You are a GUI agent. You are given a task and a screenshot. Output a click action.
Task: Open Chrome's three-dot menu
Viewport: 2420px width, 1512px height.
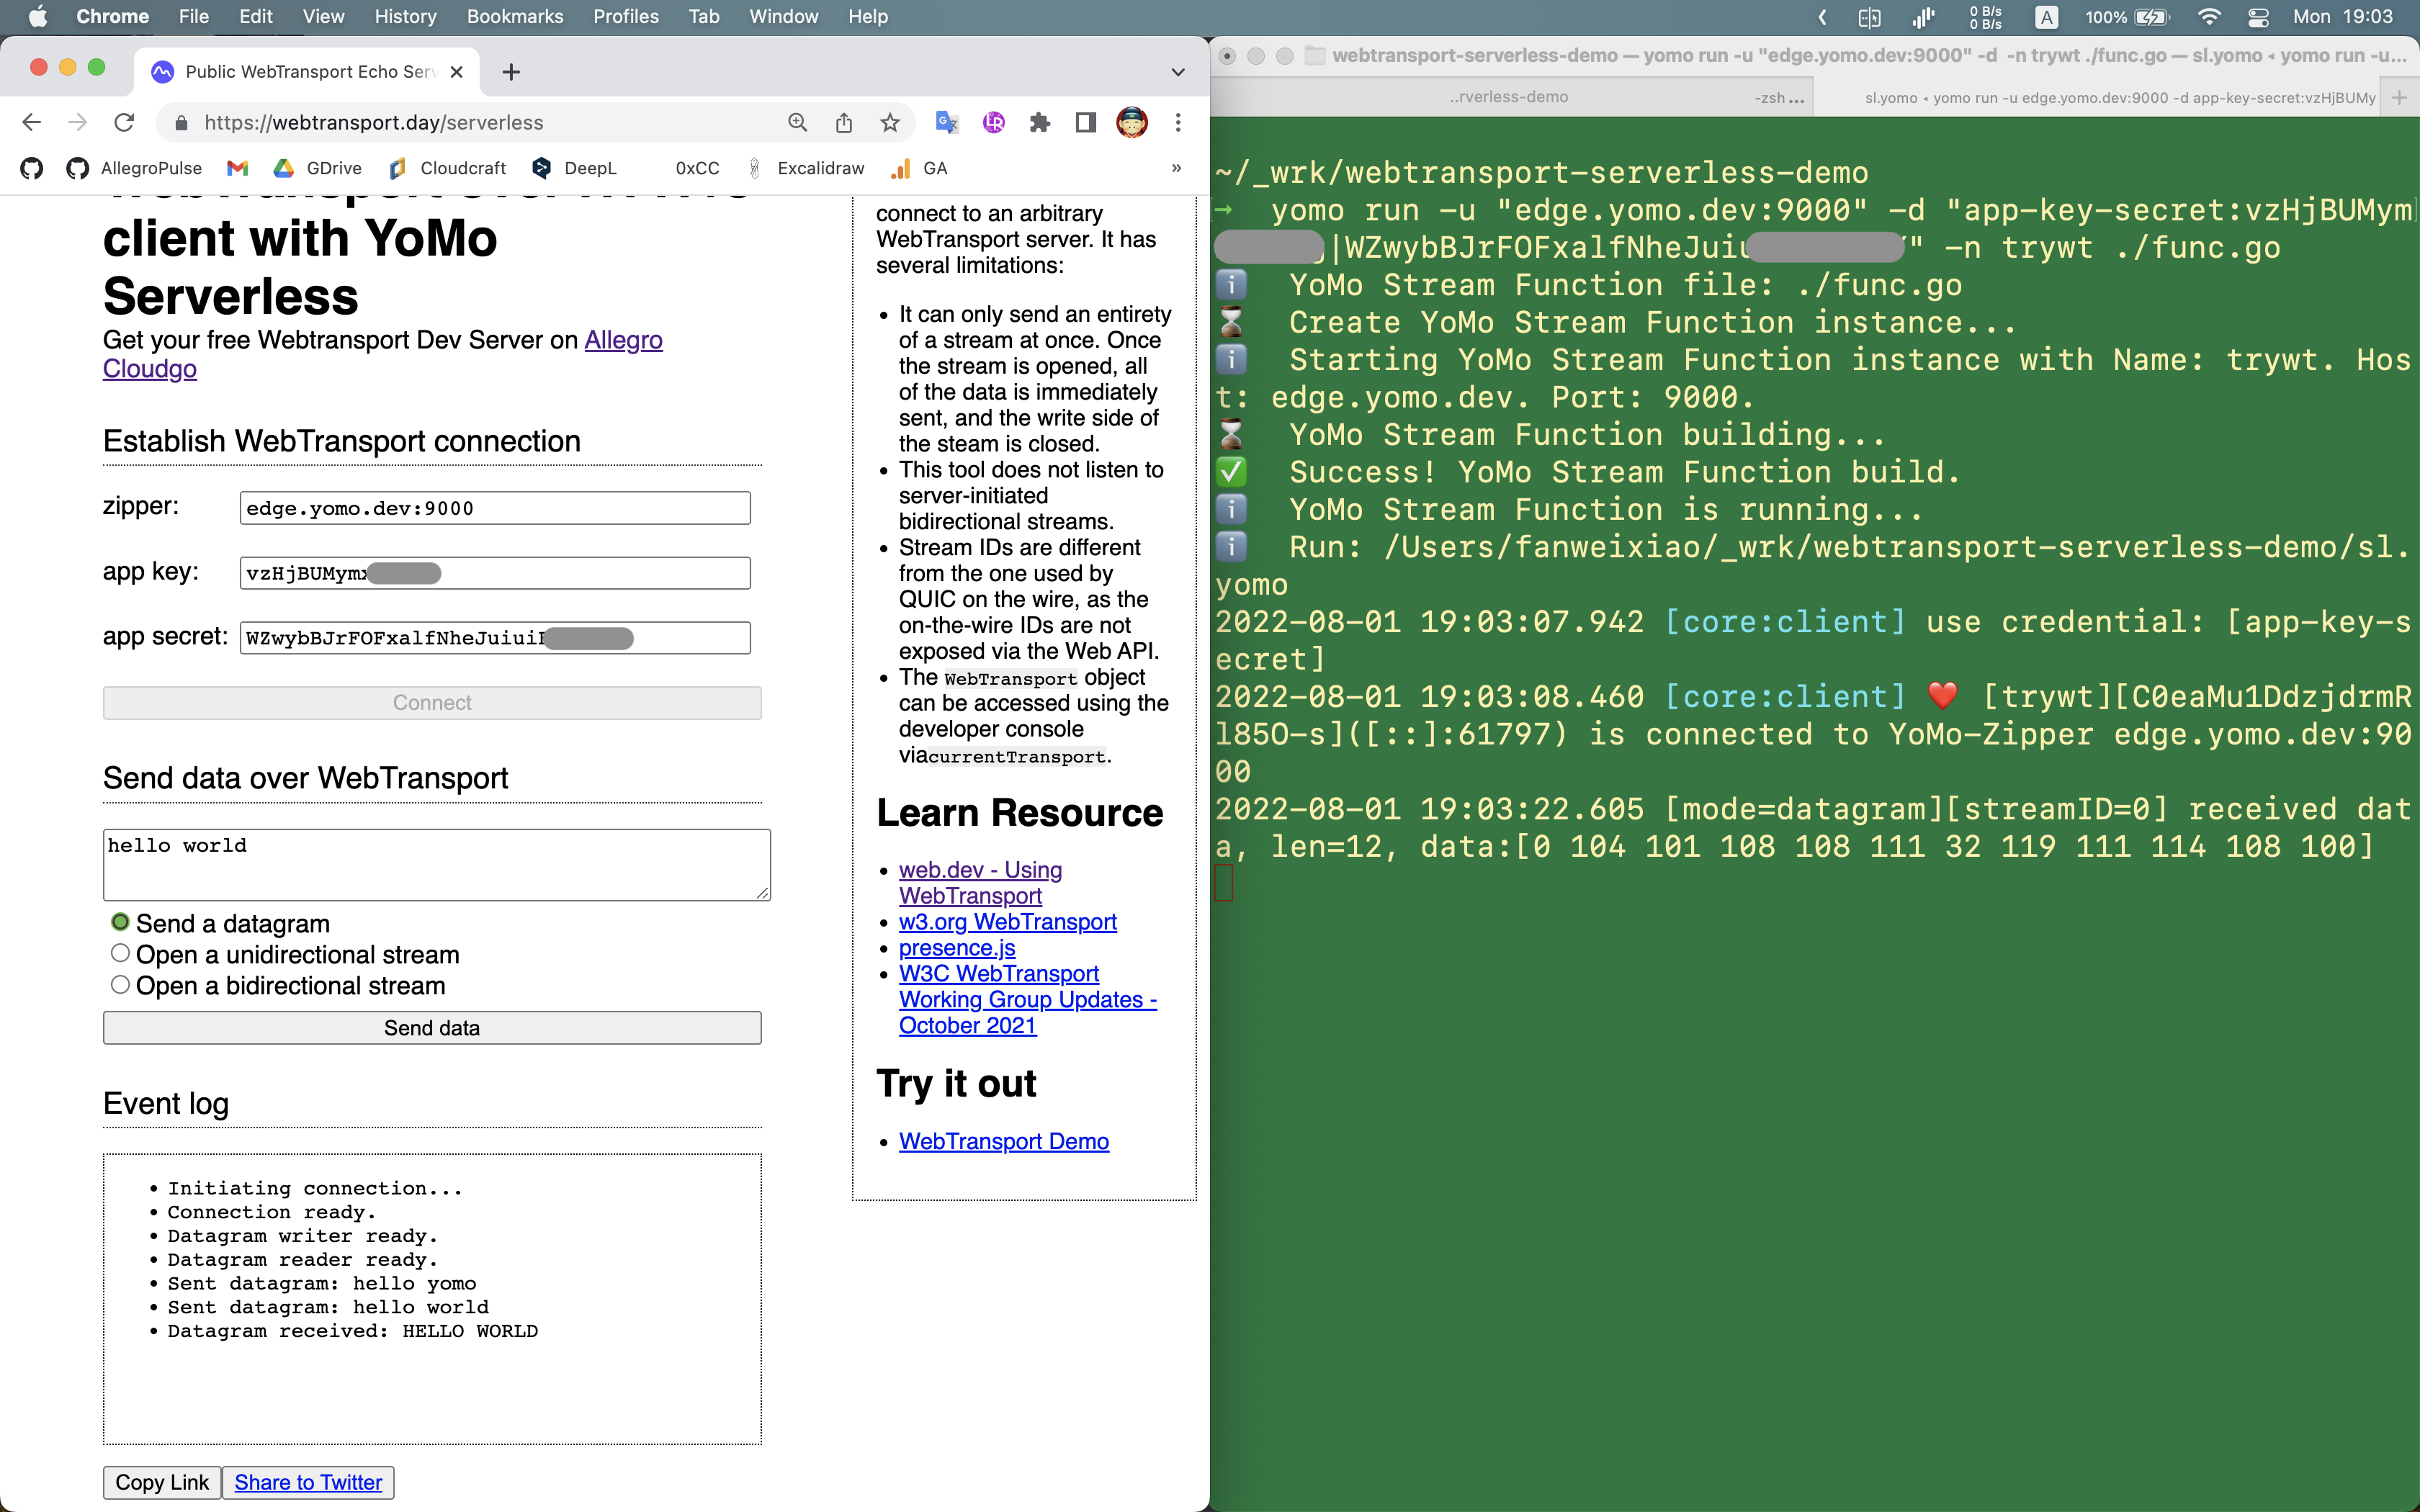tap(1178, 122)
